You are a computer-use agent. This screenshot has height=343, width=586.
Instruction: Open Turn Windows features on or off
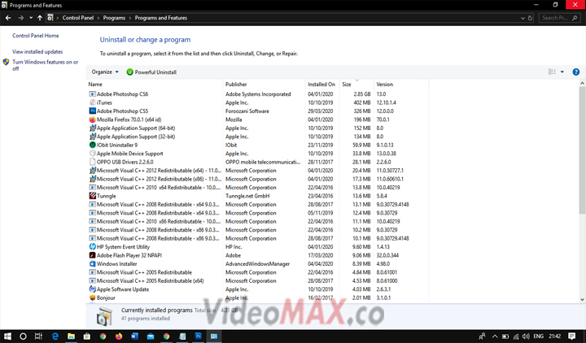coord(46,65)
